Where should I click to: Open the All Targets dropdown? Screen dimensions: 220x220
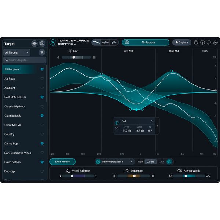tap(17, 52)
